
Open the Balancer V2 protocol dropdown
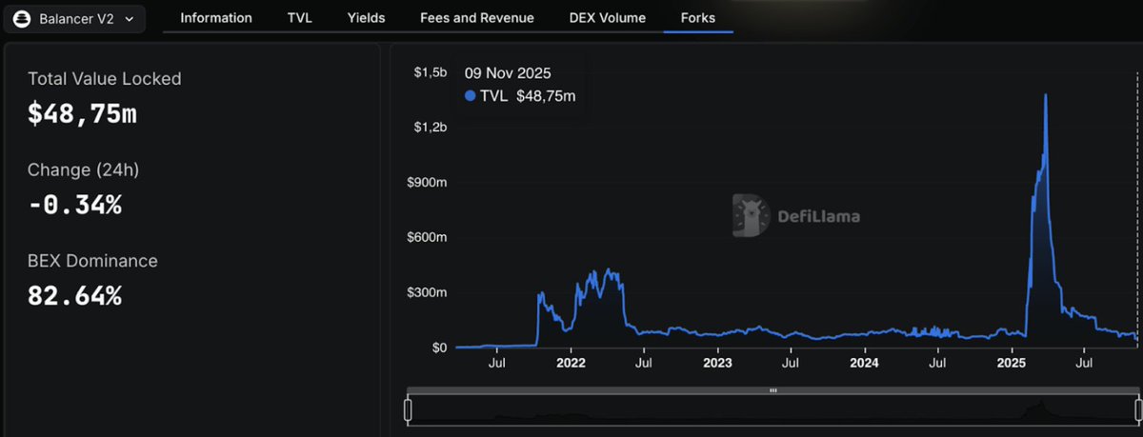coord(75,17)
